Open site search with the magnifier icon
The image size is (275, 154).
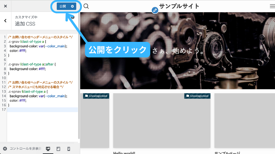(86, 6)
